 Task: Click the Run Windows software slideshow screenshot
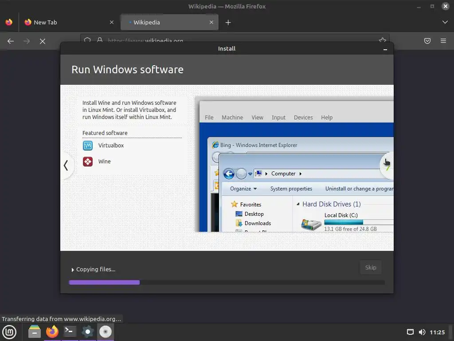pyautogui.click(x=294, y=164)
